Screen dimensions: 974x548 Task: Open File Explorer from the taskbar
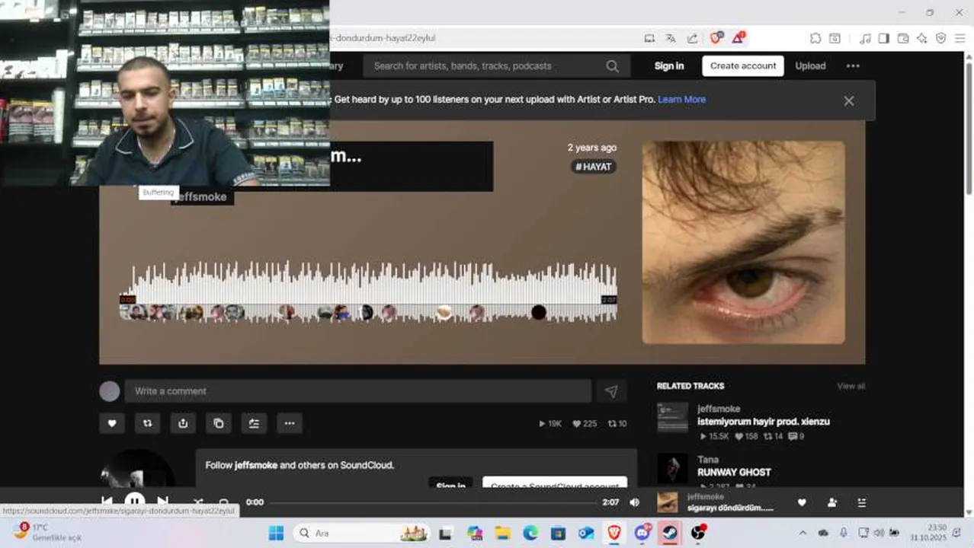click(501, 533)
